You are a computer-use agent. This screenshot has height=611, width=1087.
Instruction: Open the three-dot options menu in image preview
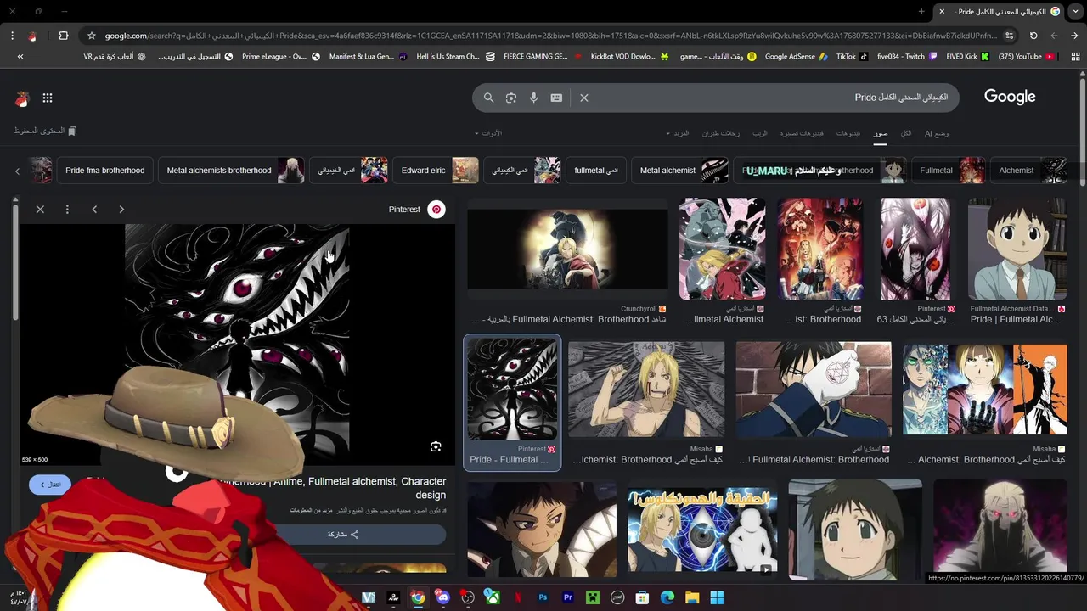pos(67,209)
